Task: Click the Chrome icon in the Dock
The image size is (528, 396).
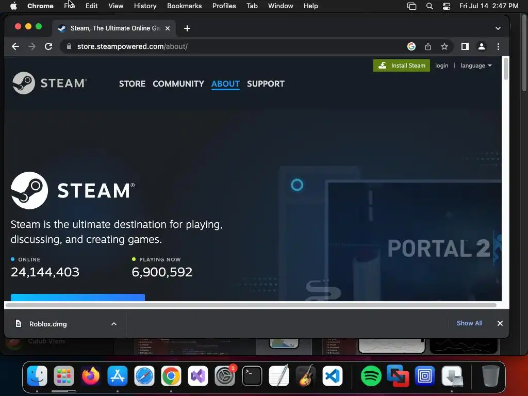Action: click(x=171, y=376)
